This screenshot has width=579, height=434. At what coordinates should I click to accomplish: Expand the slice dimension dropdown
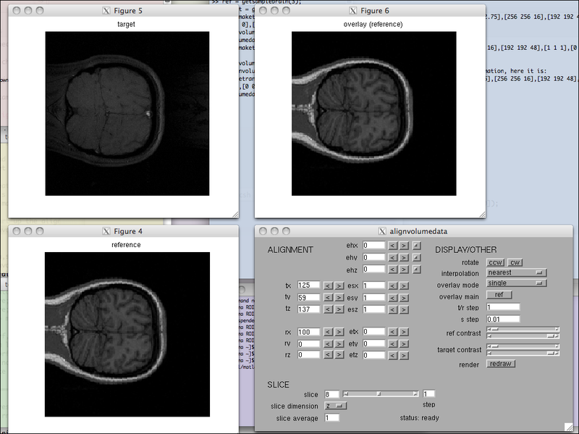coord(335,406)
